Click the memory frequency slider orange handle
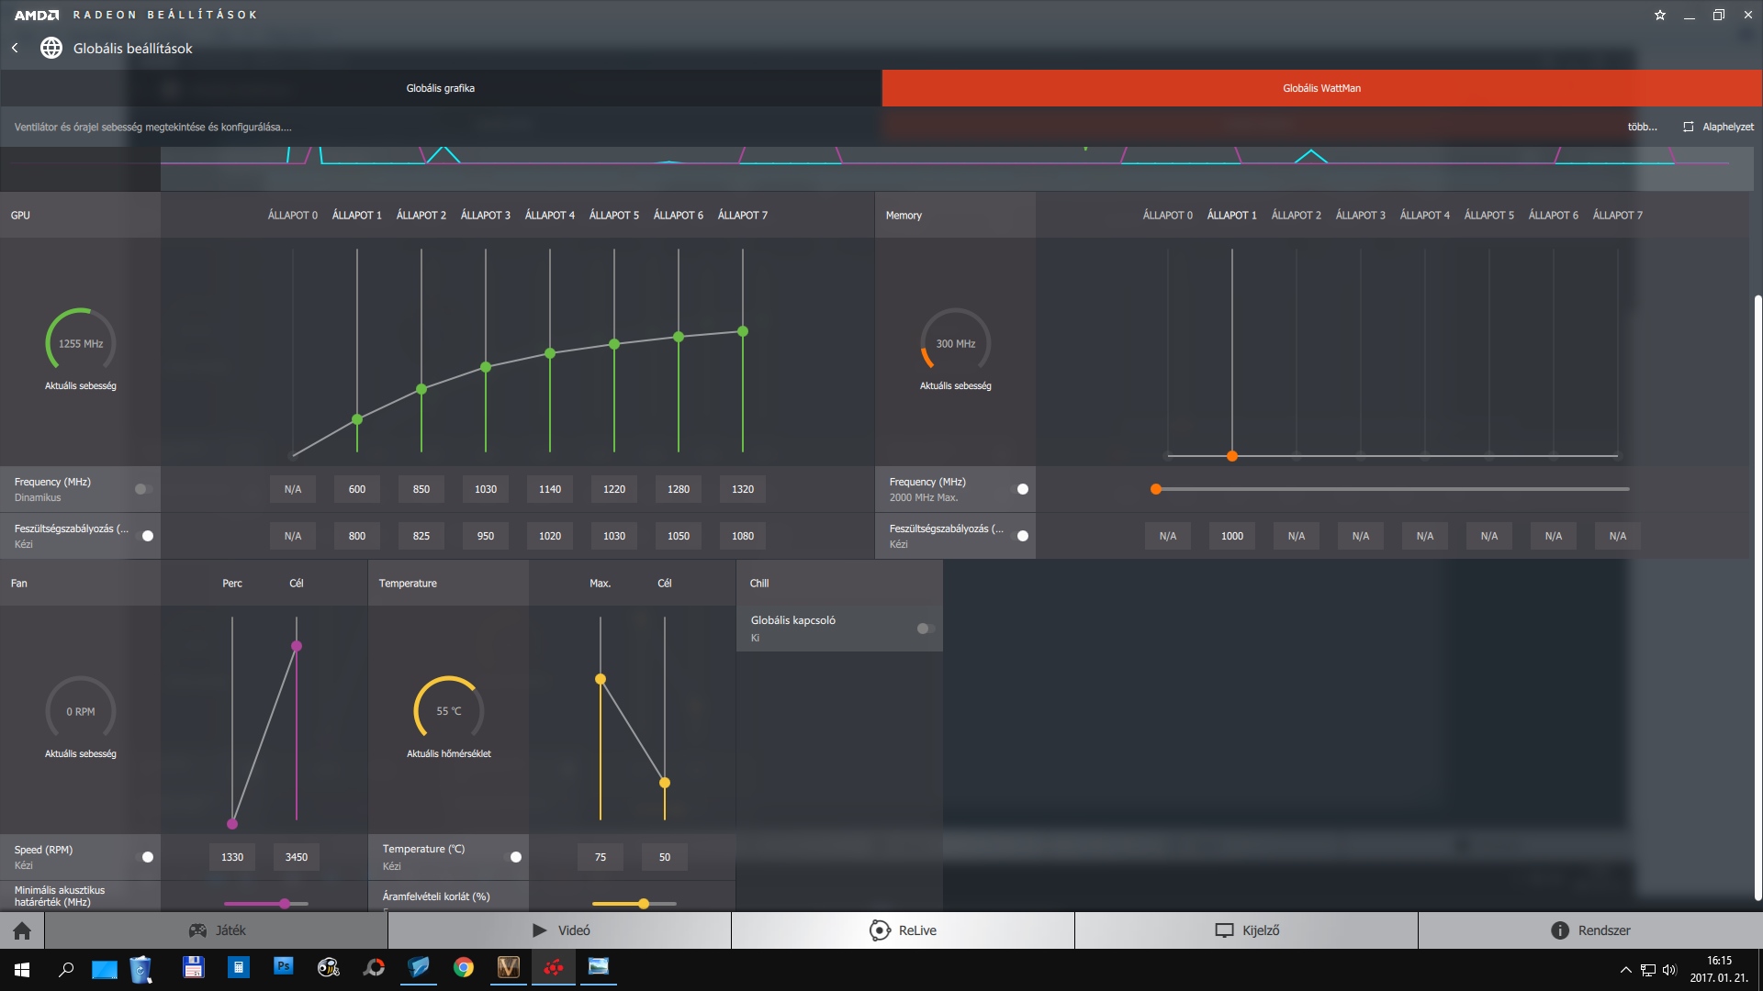 pyautogui.click(x=1156, y=489)
